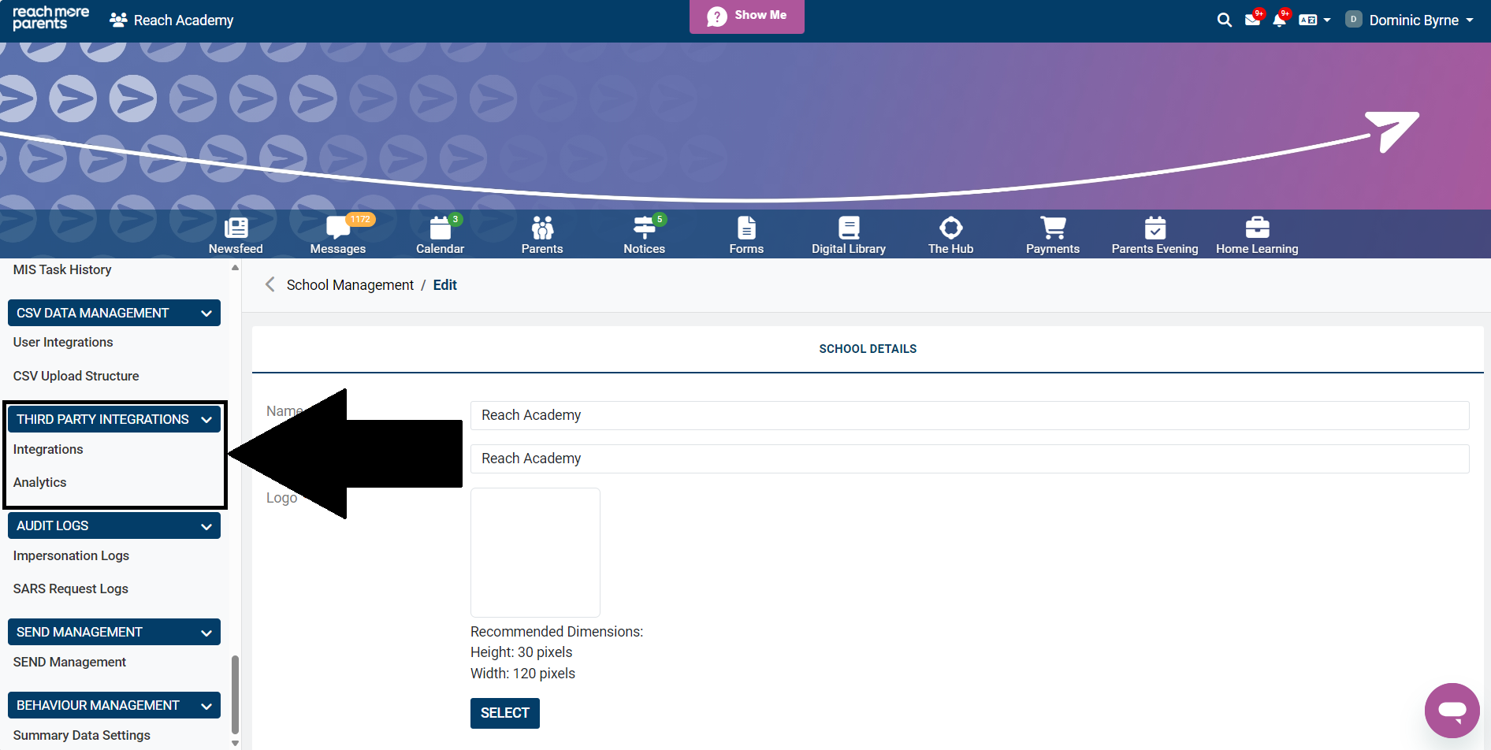Viewport: 1491px width, 750px height.
Task: Collapse the CSV Data Management section
Action: (x=206, y=314)
